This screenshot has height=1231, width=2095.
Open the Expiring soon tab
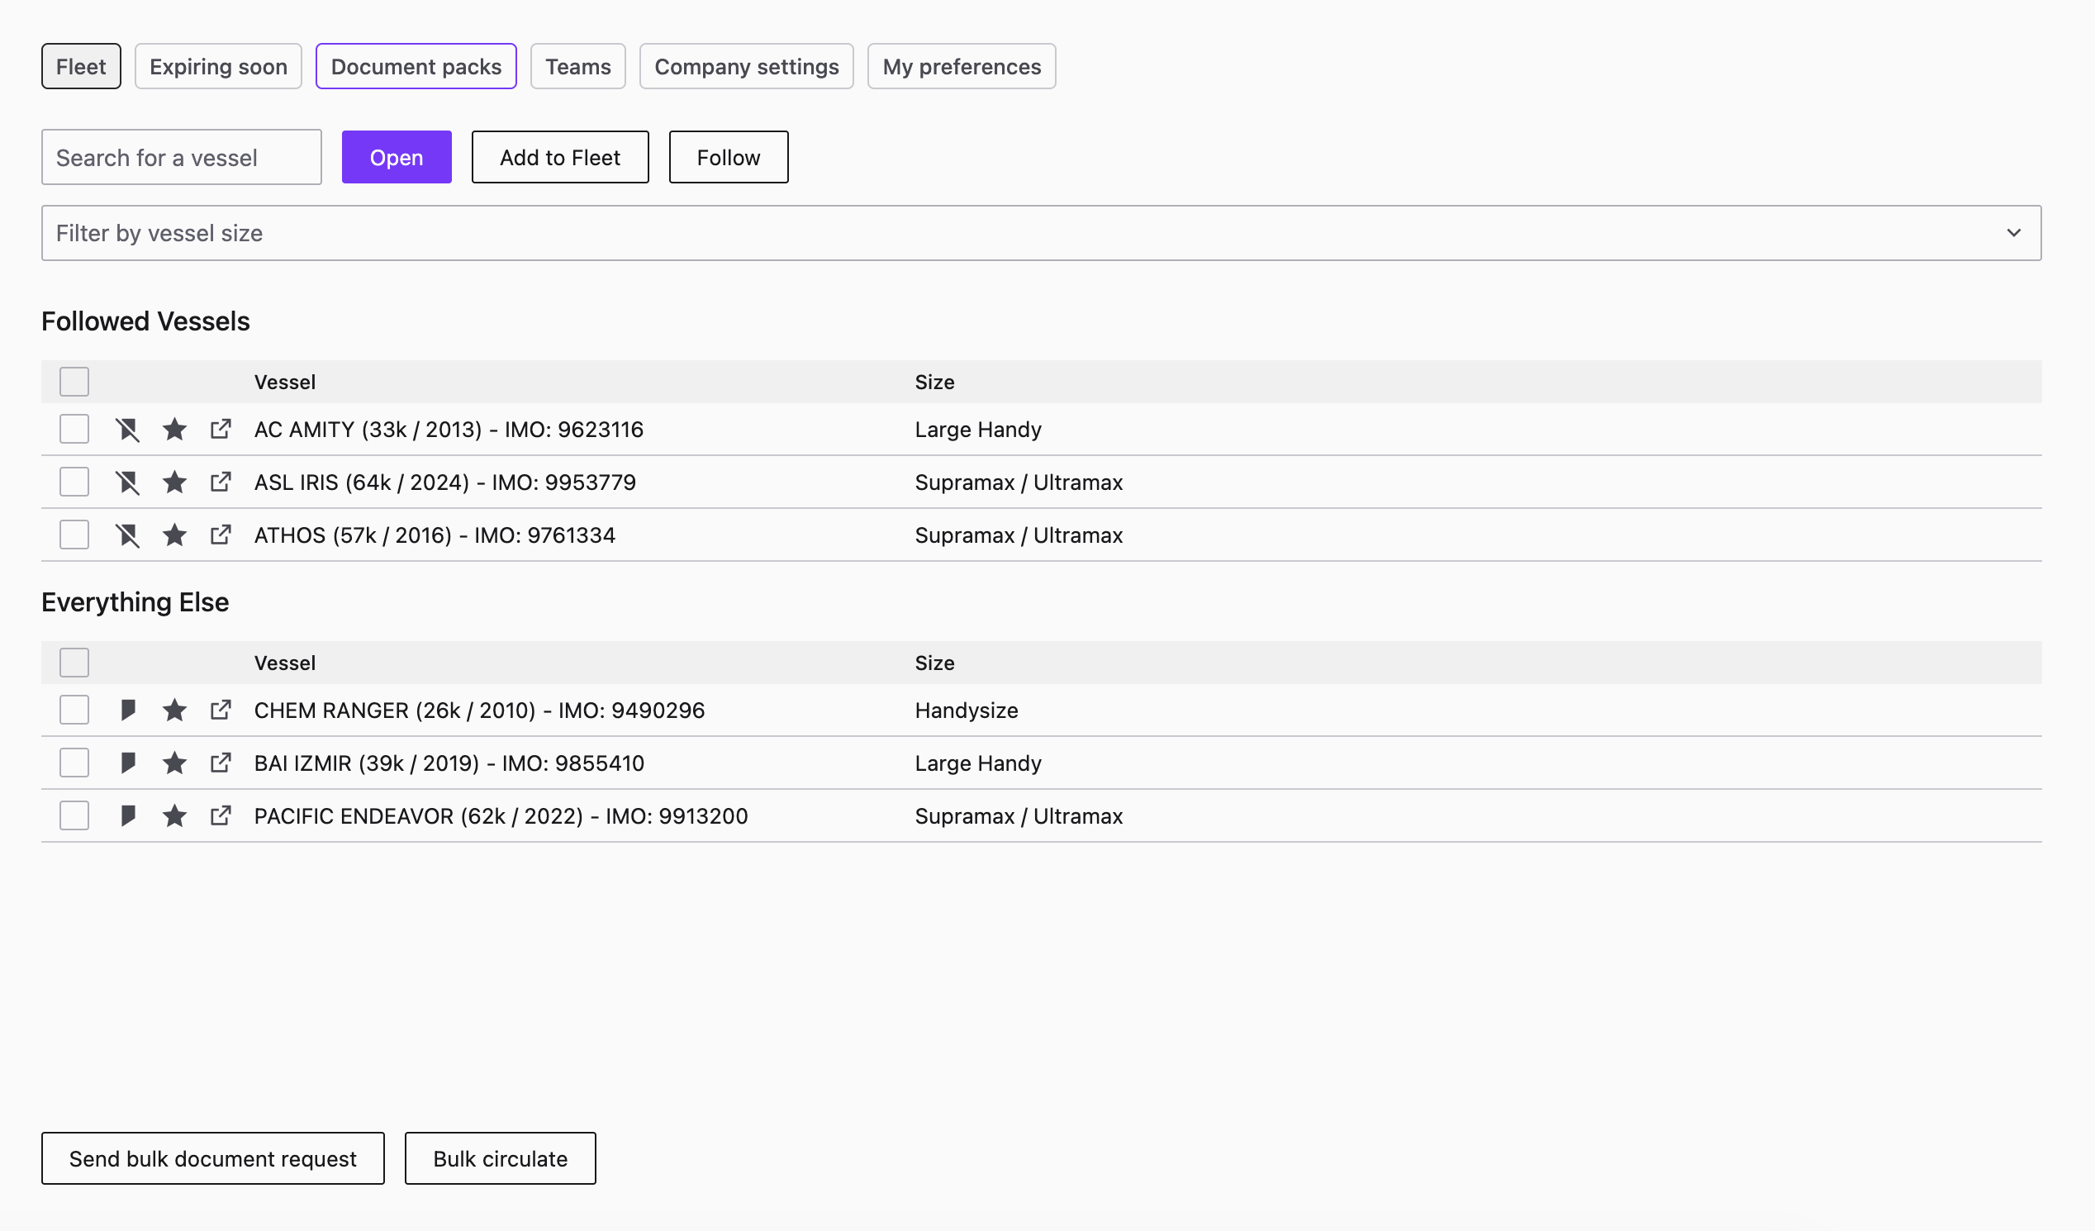(x=219, y=66)
